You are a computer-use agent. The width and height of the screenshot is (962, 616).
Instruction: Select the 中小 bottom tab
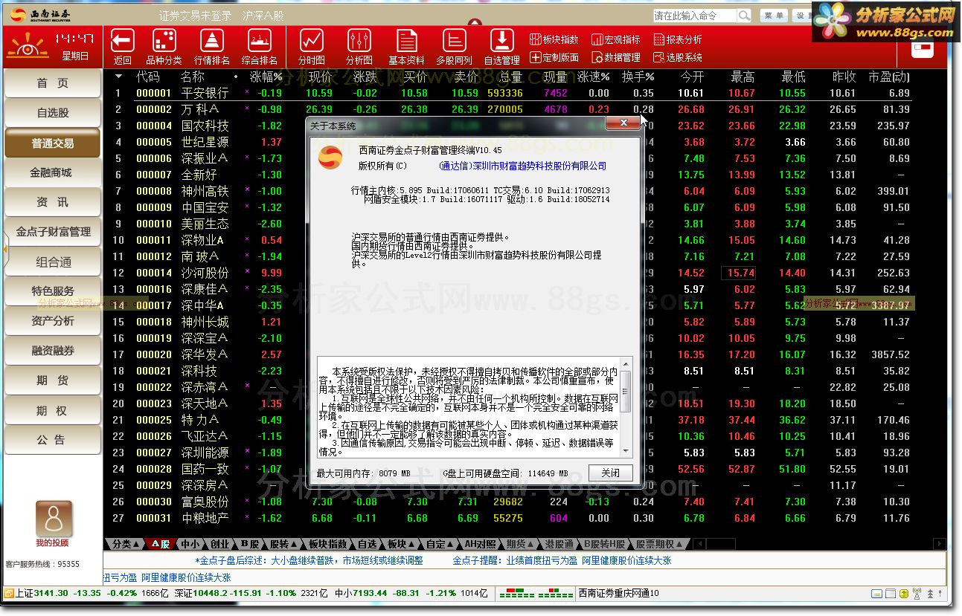pyautogui.click(x=190, y=544)
